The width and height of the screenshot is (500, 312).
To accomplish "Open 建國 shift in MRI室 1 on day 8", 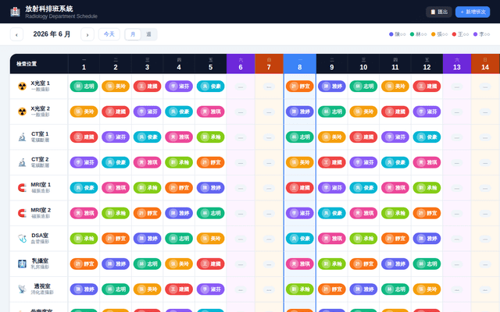I will tap(300, 188).
